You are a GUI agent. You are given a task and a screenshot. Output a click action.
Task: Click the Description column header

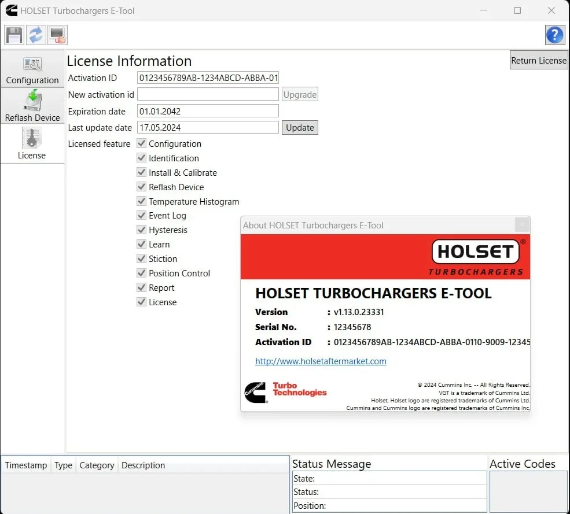(x=144, y=465)
